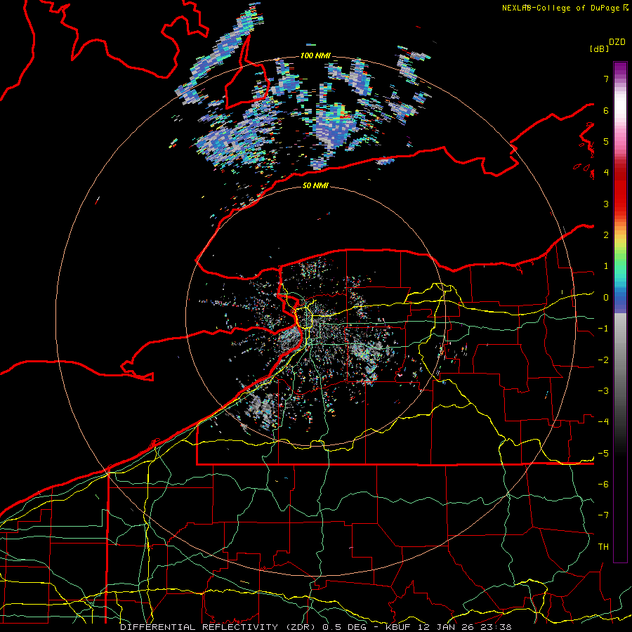Screen dimensions: 632x632
Task: Click the TH threshold label on scale
Action: [x=603, y=547]
